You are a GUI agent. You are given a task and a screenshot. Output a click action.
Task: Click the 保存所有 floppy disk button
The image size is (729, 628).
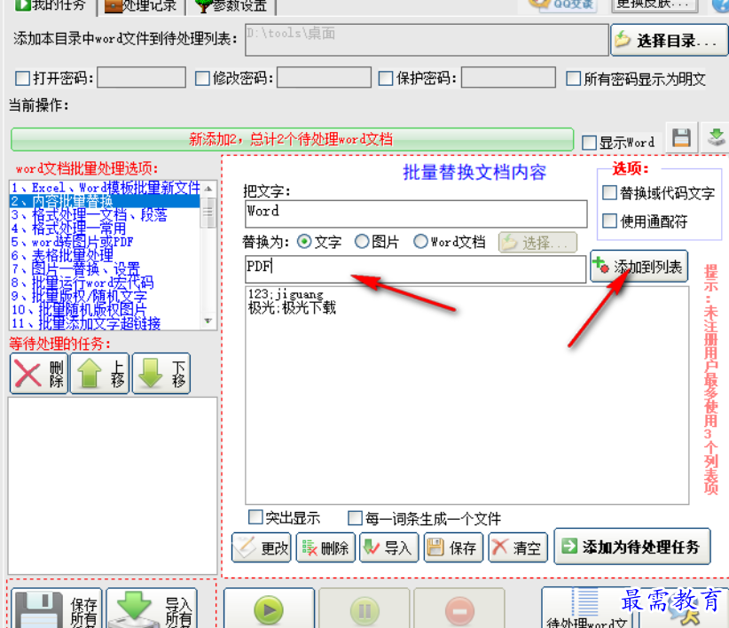pos(56,609)
